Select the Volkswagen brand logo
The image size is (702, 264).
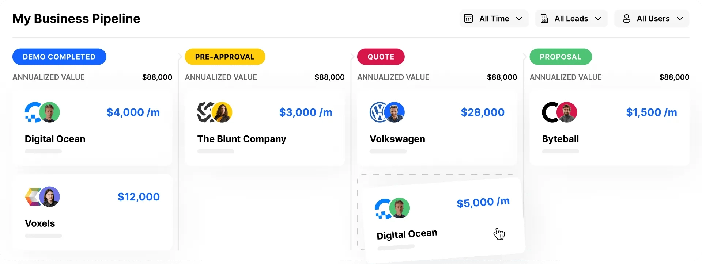click(x=379, y=112)
